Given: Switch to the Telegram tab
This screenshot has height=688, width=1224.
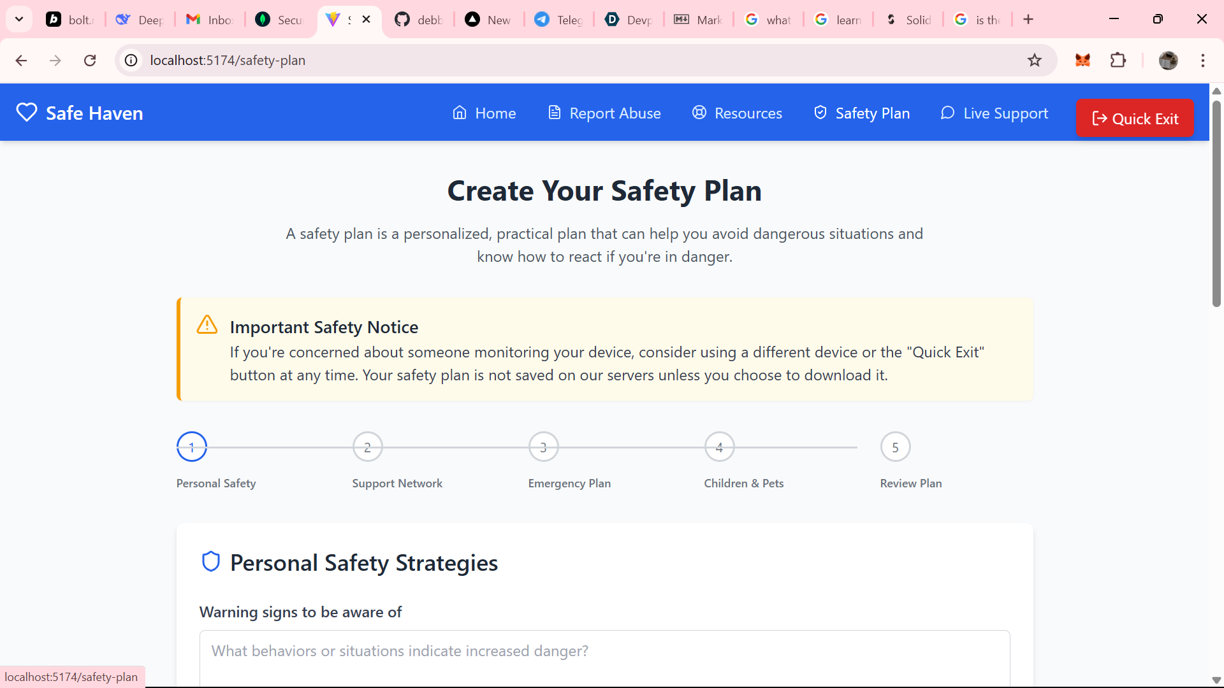Looking at the screenshot, I should (x=558, y=20).
